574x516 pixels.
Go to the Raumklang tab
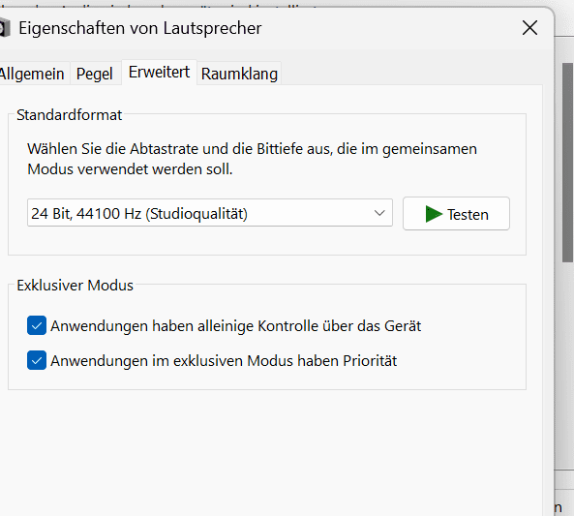239,74
